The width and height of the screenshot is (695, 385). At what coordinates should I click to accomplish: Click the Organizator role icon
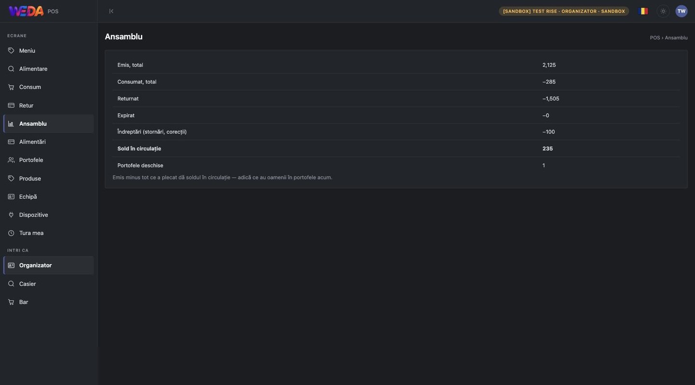11,266
